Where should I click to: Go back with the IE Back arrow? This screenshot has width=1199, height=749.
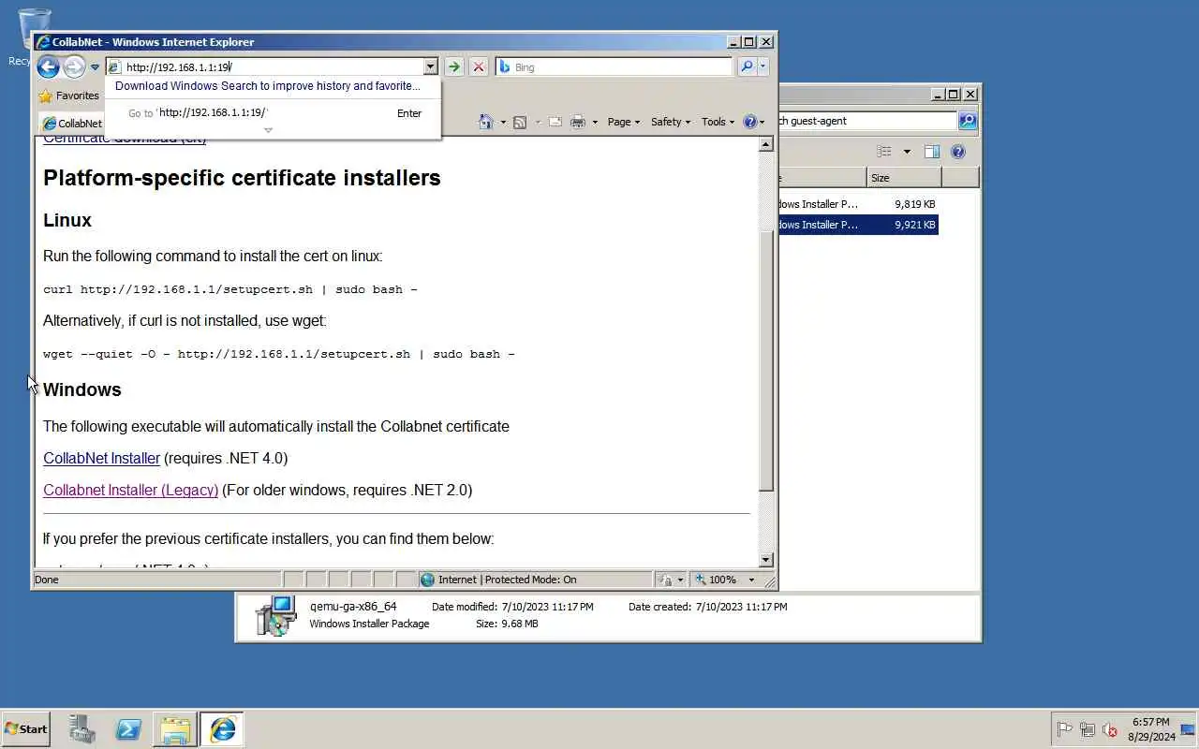coord(48,66)
